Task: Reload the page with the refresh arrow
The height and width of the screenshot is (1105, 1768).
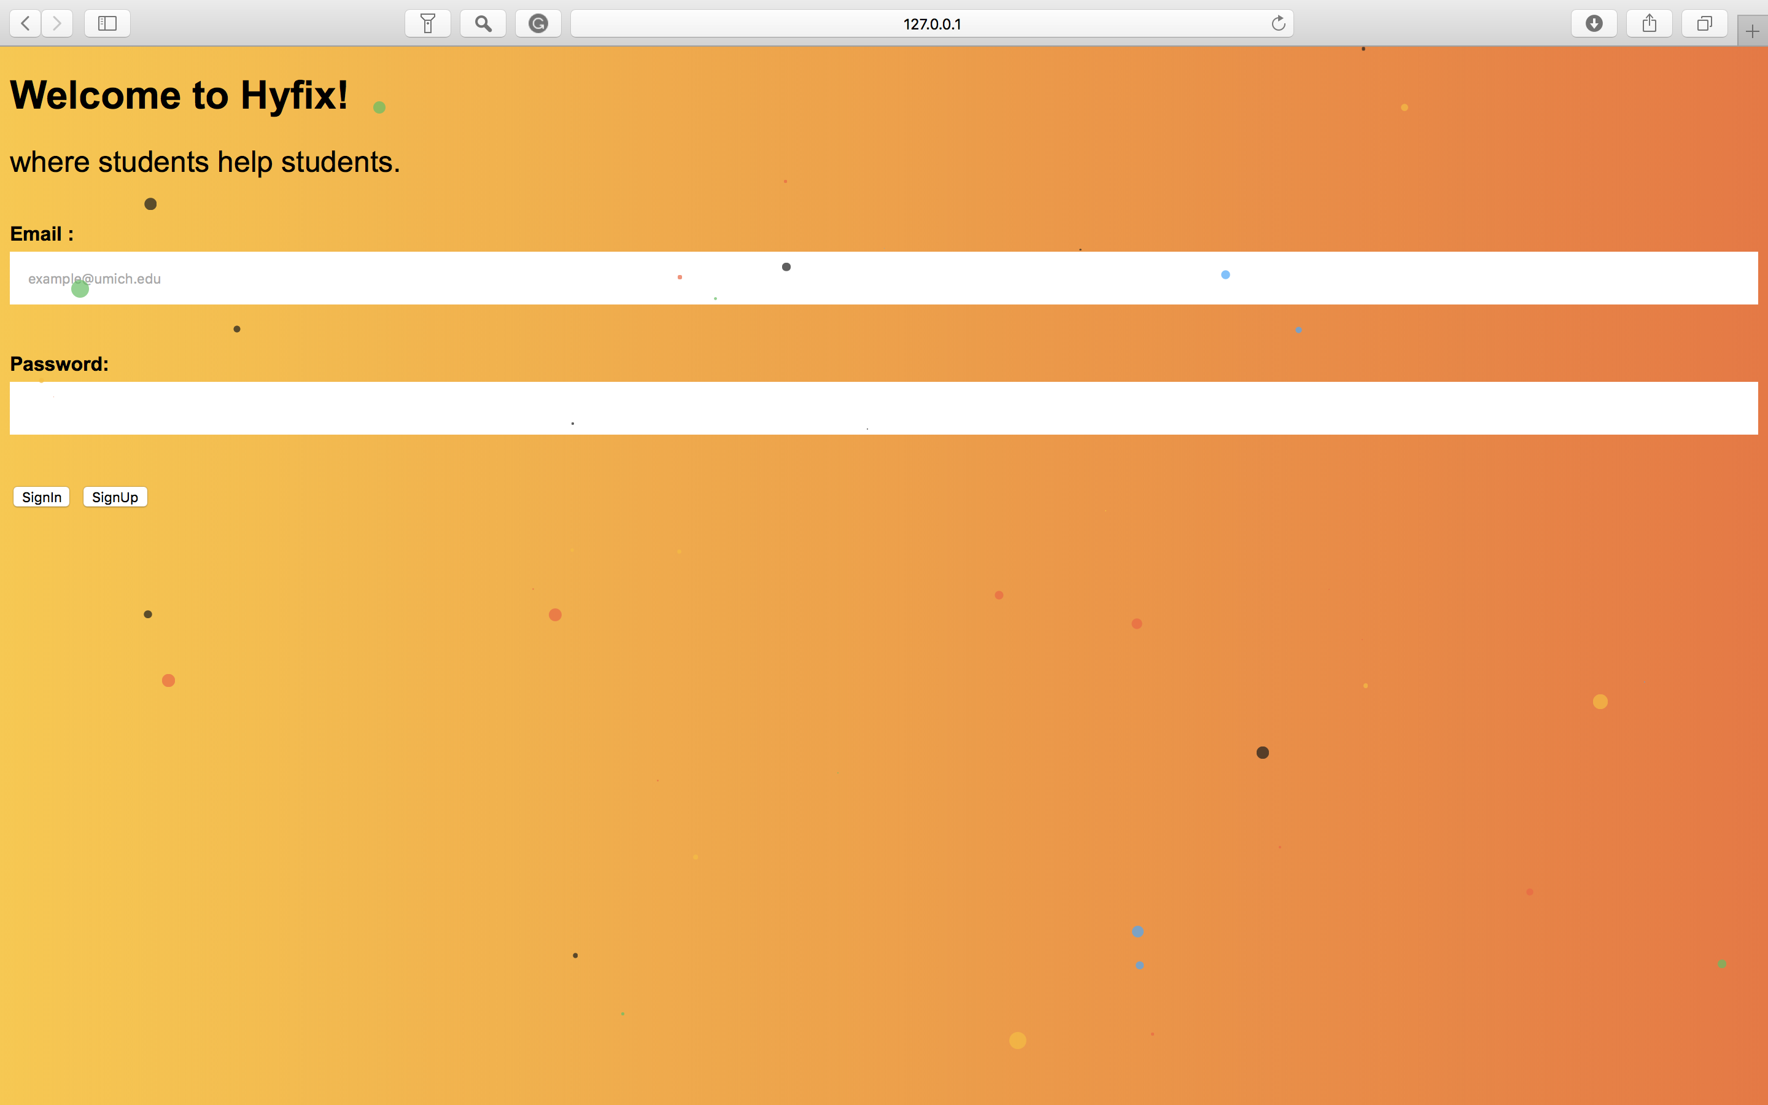Action: (x=1278, y=23)
